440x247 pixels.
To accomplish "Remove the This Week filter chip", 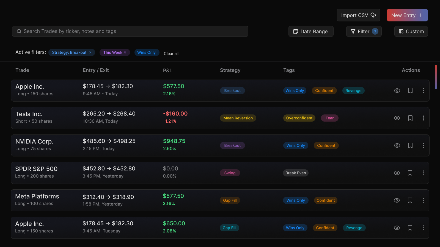I will click(125, 52).
